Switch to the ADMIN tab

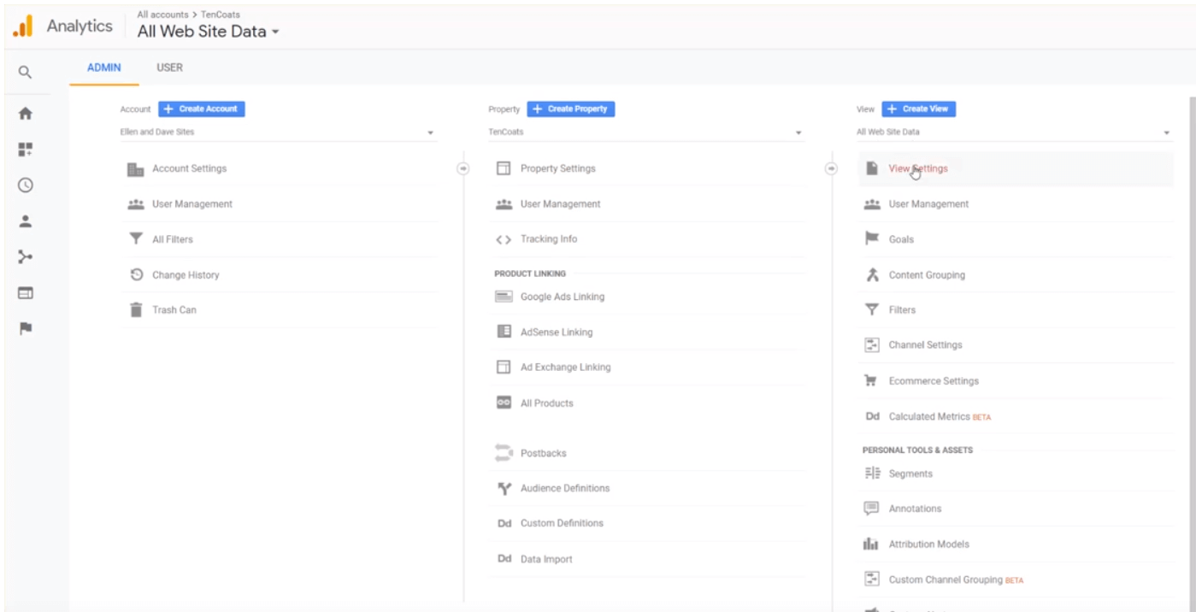(x=104, y=68)
